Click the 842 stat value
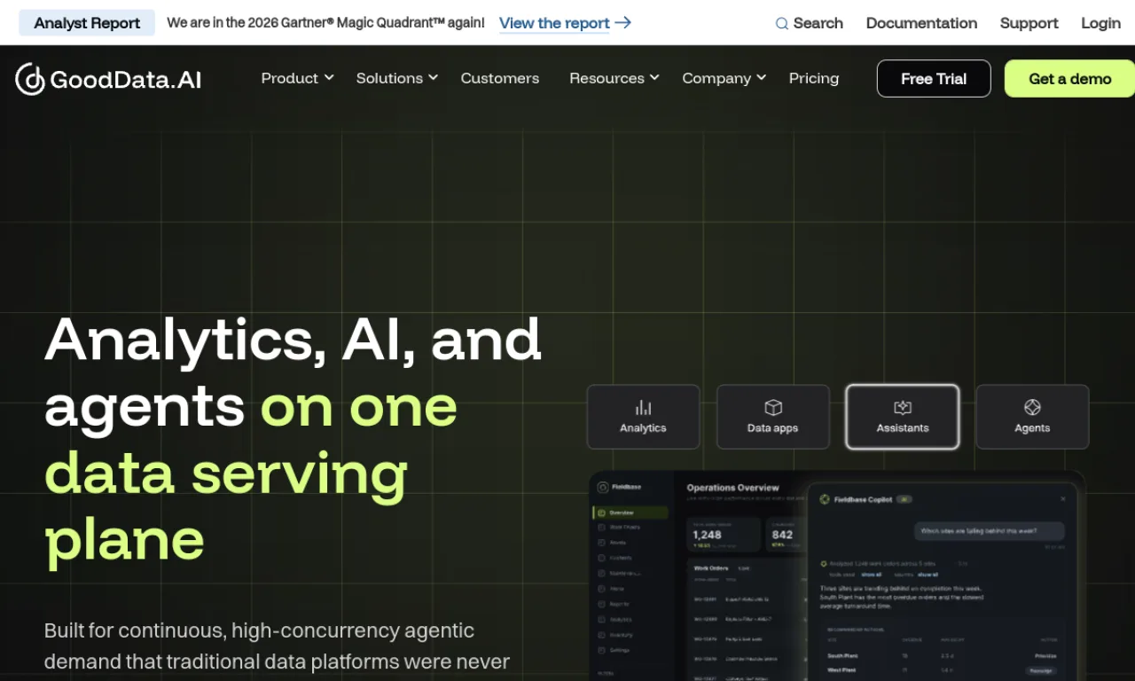 point(782,535)
